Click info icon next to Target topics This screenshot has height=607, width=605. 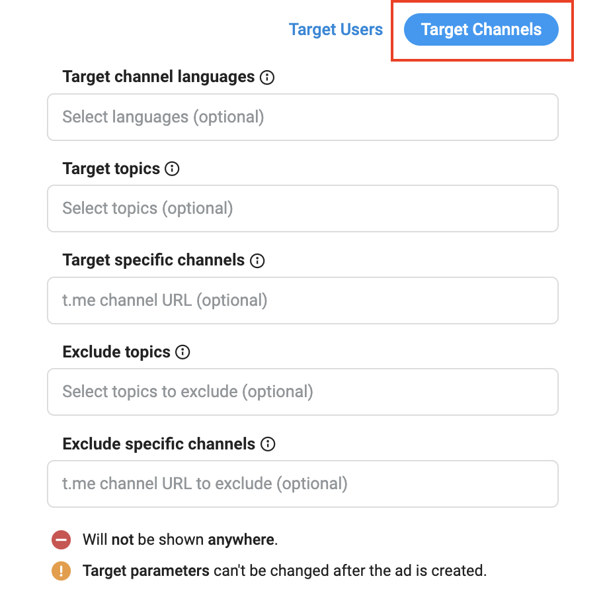pyautogui.click(x=172, y=169)
